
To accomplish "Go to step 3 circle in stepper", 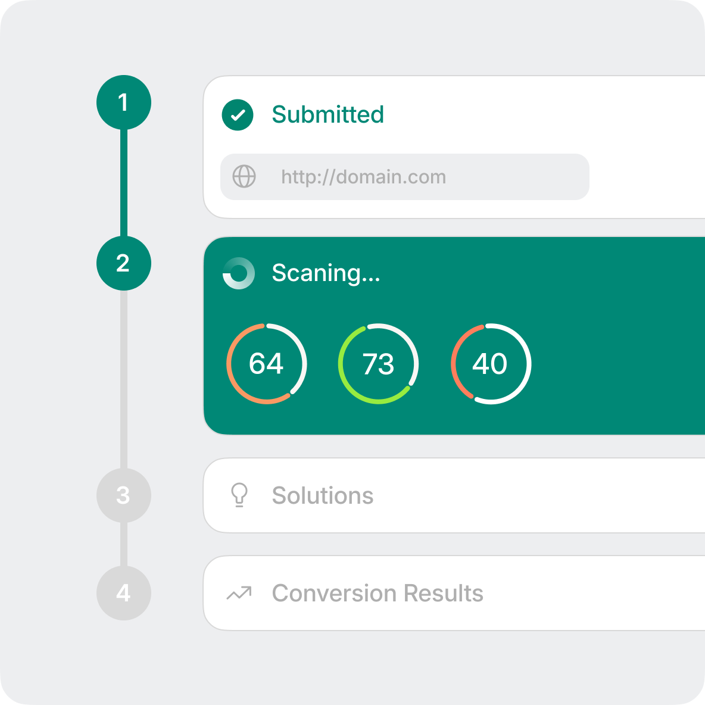I will (x=124, y=495).
